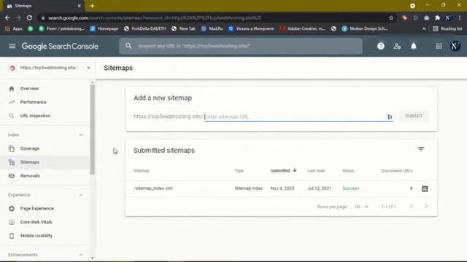The image size is (467, 262).
Task: Close the Sitemaps browser tab
Action: click(80, 6)
